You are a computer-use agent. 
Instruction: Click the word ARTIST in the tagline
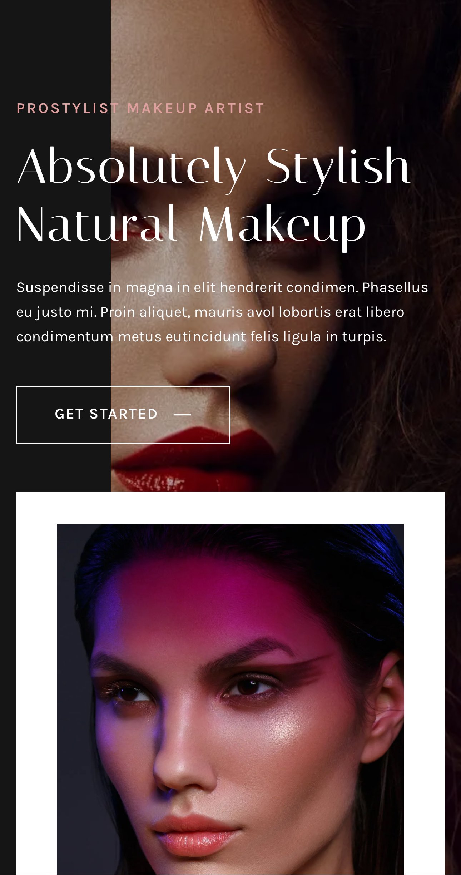235,108
